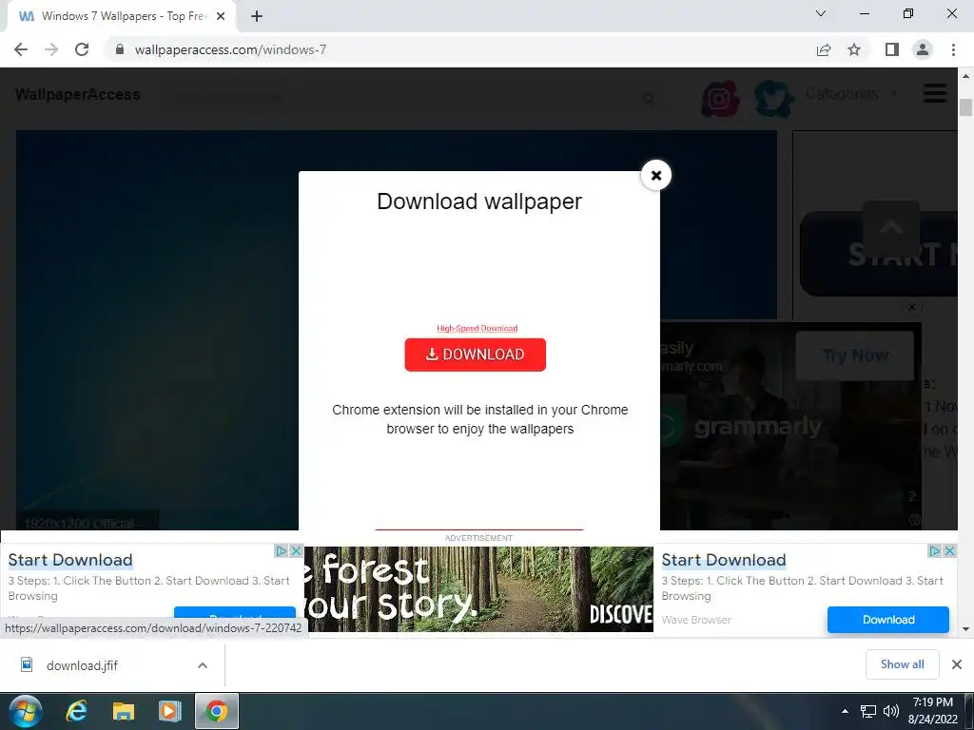Click the Twitter icon in header
974x730 pixels.
tap(773, 98)
